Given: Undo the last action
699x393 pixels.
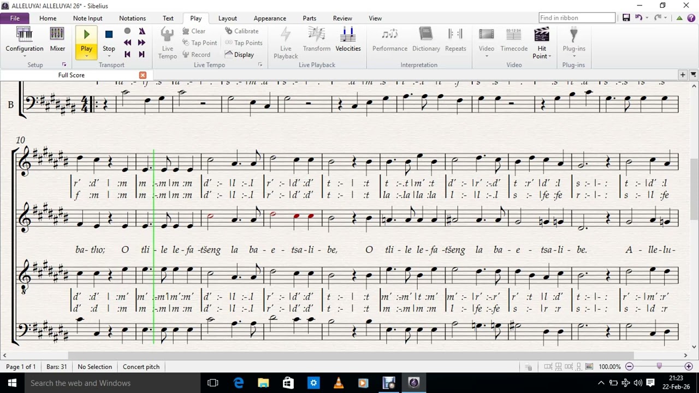Looking at the screenshot, I should point(639,18).
